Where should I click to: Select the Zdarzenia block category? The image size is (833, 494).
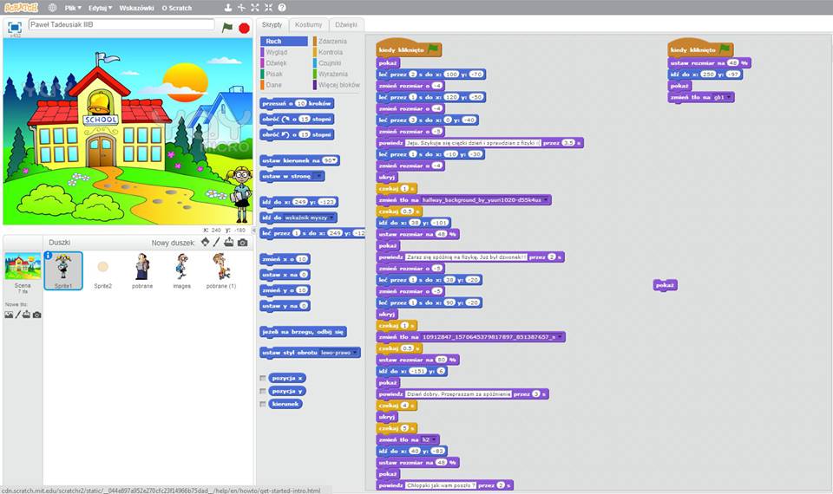(332, 41)
